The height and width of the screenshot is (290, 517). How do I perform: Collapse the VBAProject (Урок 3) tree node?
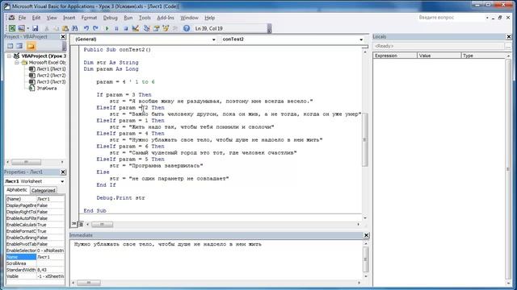tap(9, 56)
